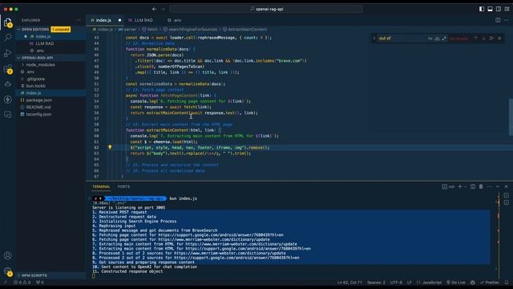This screenshot has height=289, width=513.
Task: Split the terminal
Action: [x=473, y=186]
